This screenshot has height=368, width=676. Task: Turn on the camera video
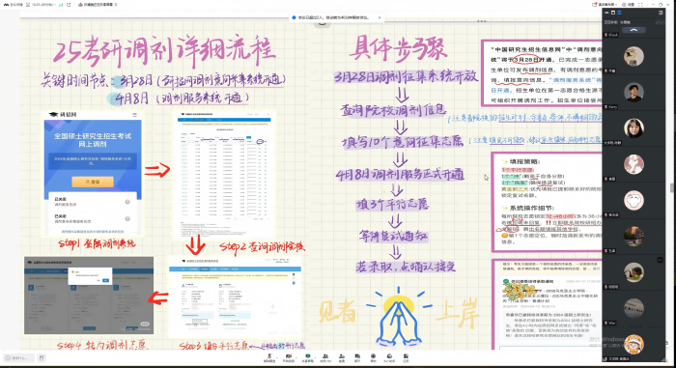click(289, 357)
